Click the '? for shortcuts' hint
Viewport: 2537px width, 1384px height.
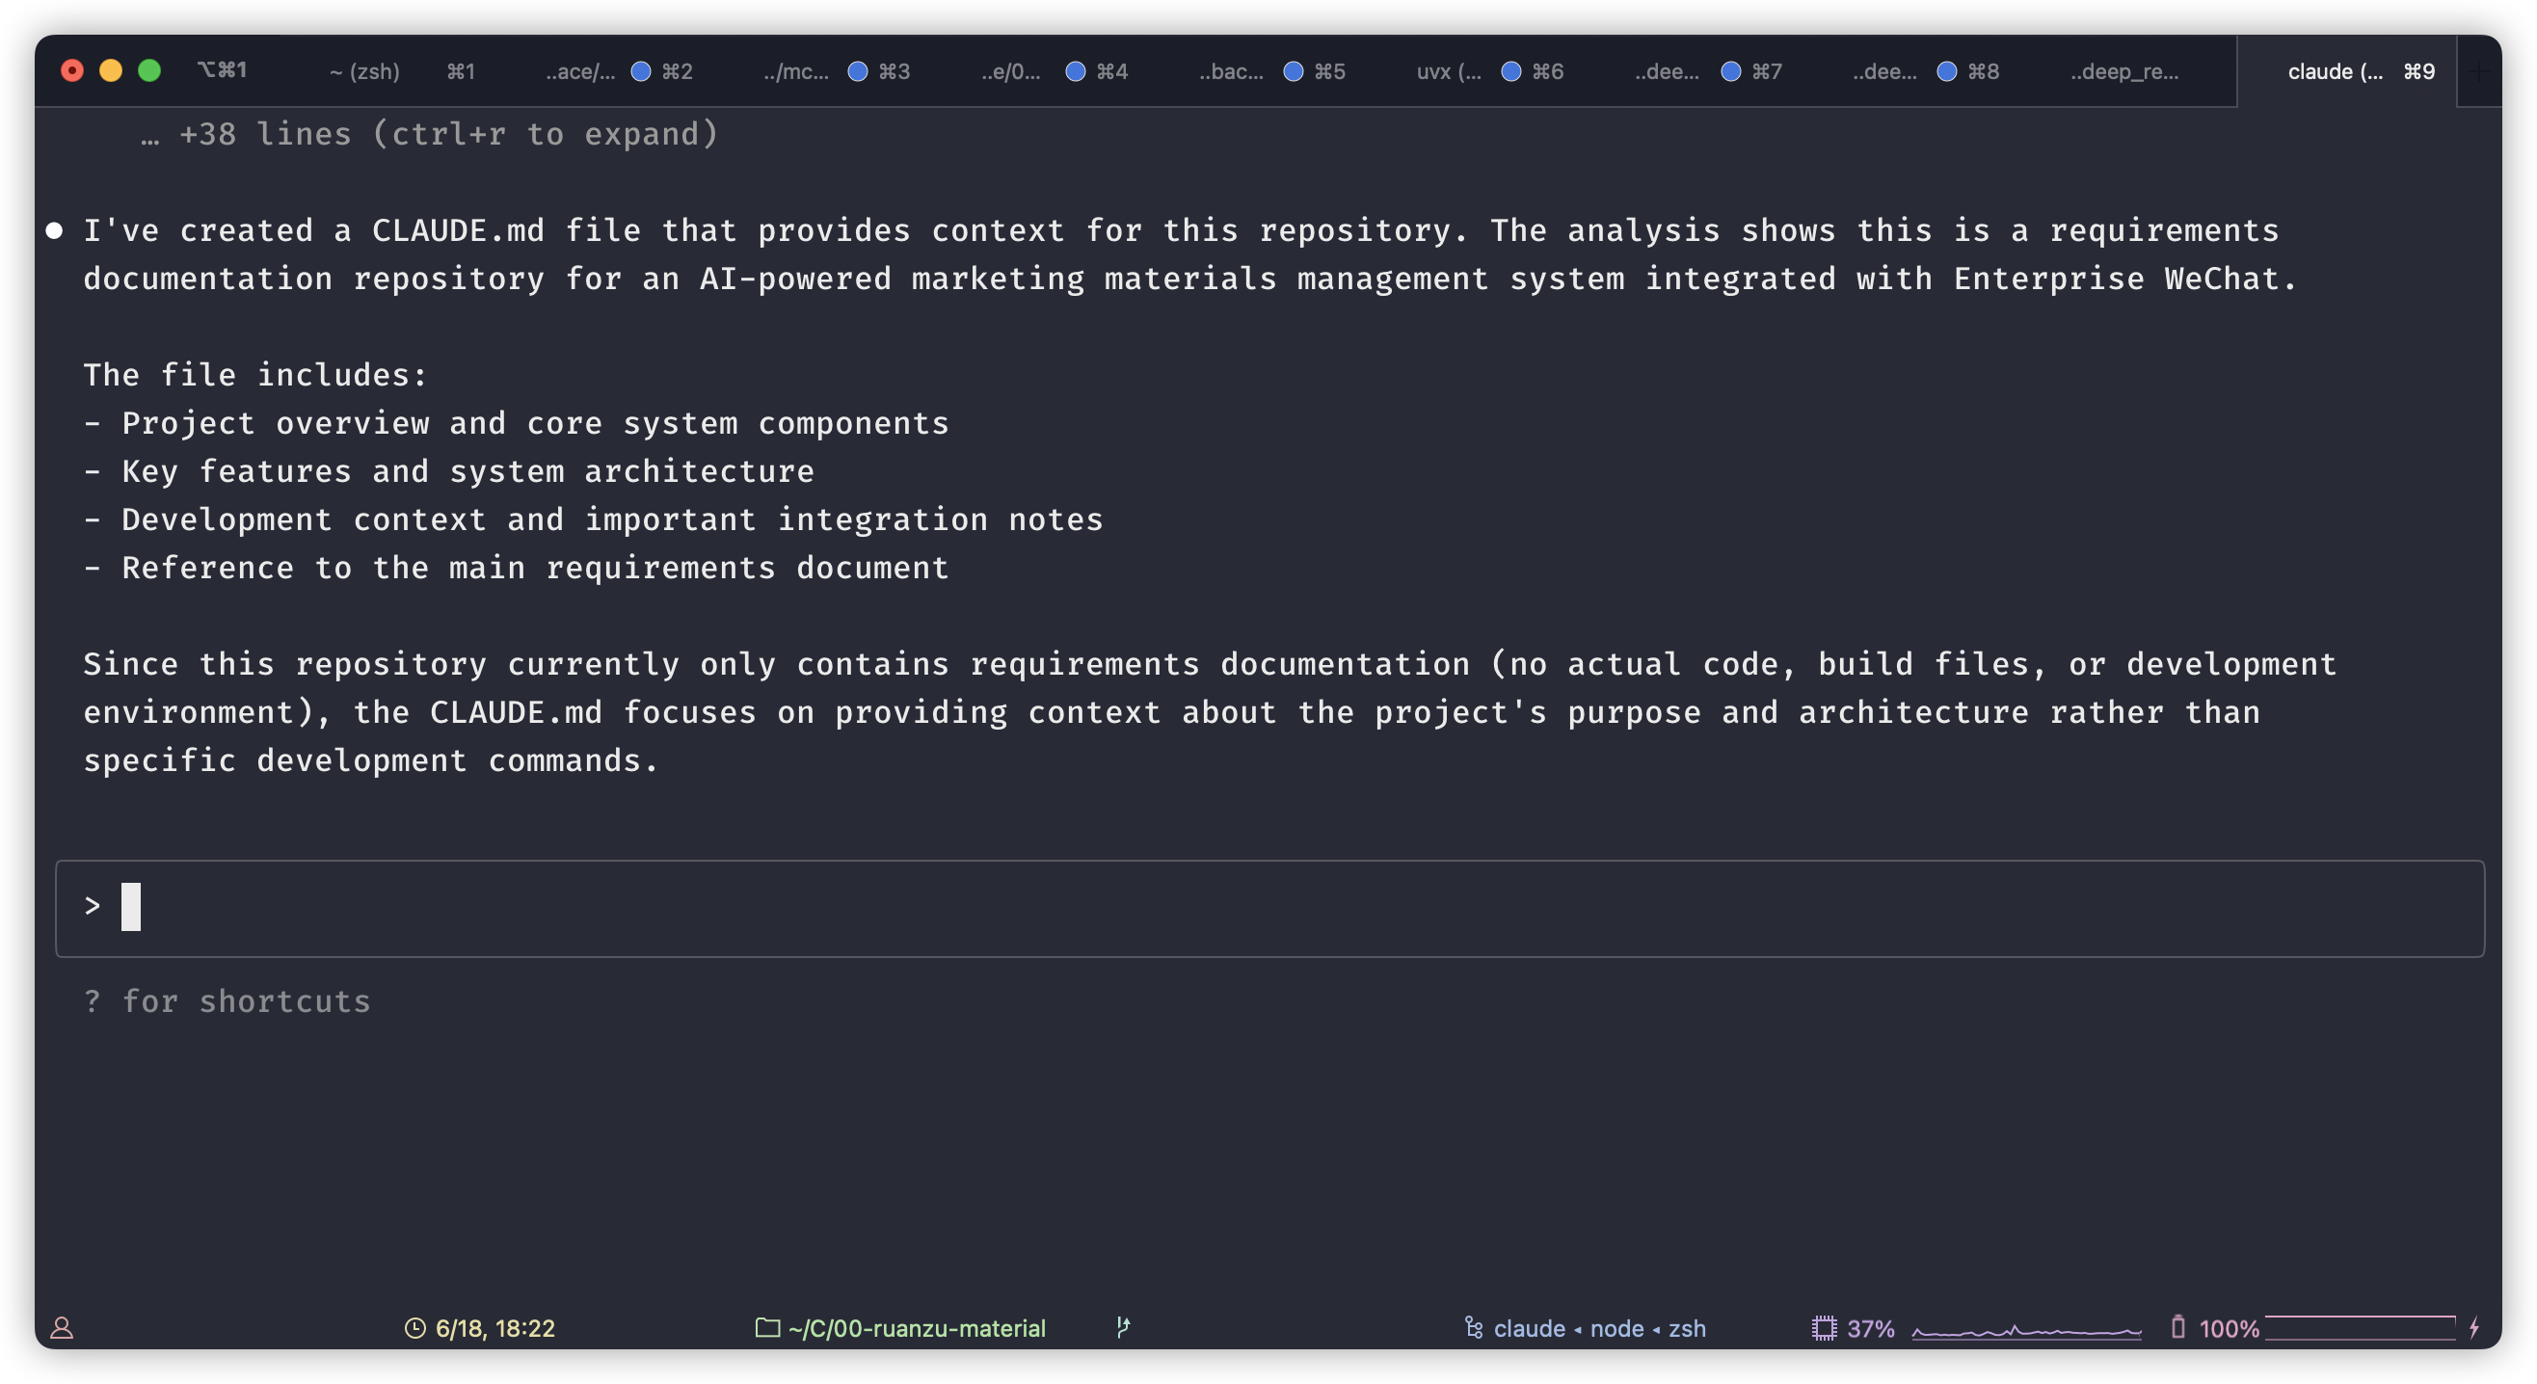click(x=227, y=1000)
